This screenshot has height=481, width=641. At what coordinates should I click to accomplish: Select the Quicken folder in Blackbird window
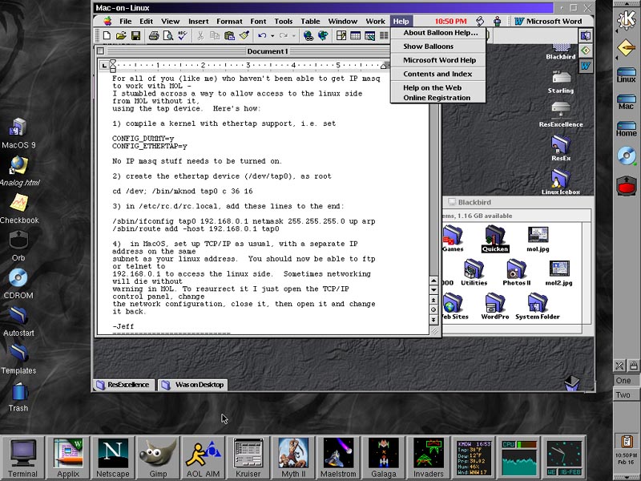[495, 239]
